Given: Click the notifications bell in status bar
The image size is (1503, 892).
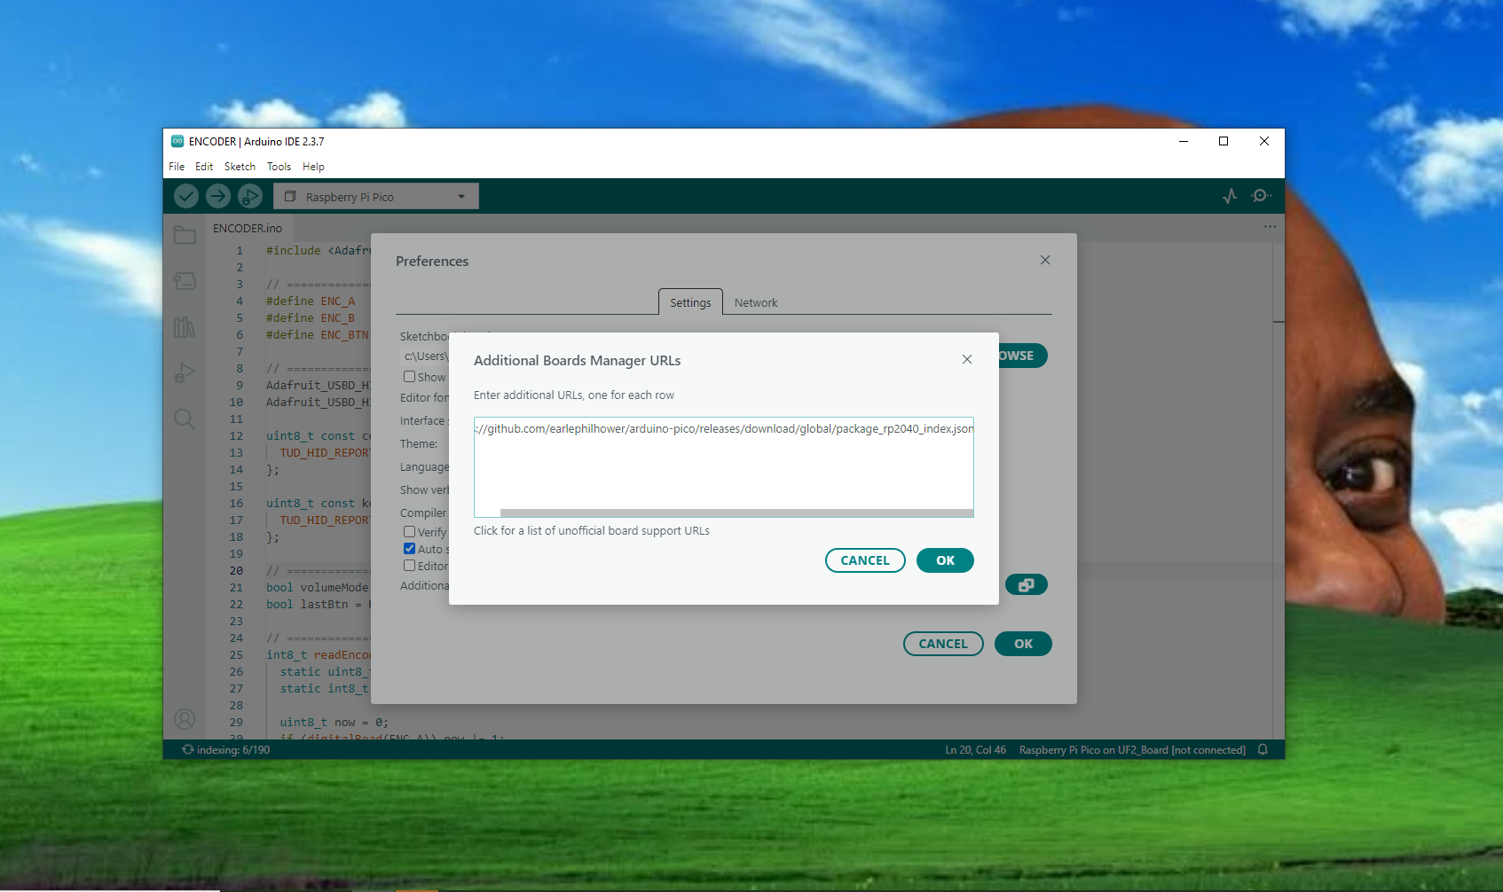Looking at the screenshot, I should [1263, 750].
